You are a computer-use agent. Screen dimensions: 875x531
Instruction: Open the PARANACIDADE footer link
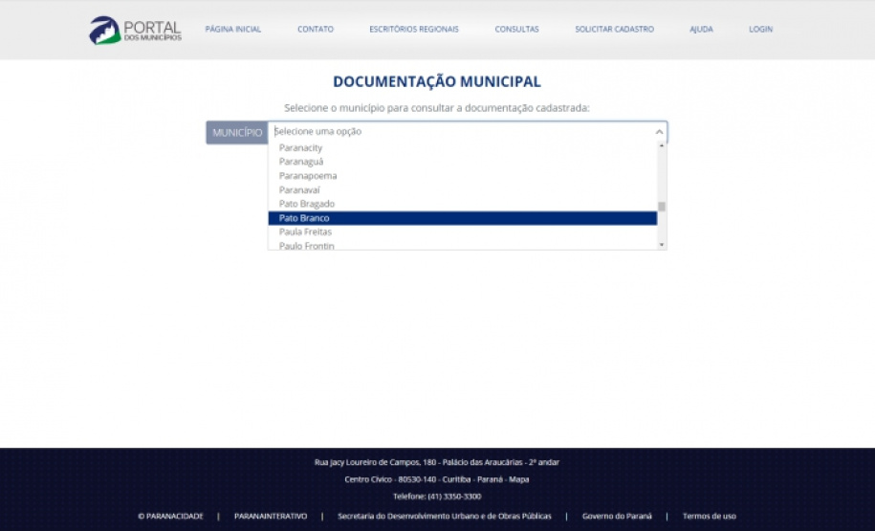click(170, 516)
